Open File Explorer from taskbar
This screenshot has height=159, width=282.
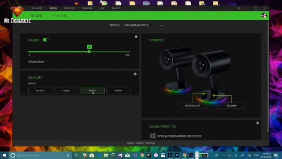[106, 155]
